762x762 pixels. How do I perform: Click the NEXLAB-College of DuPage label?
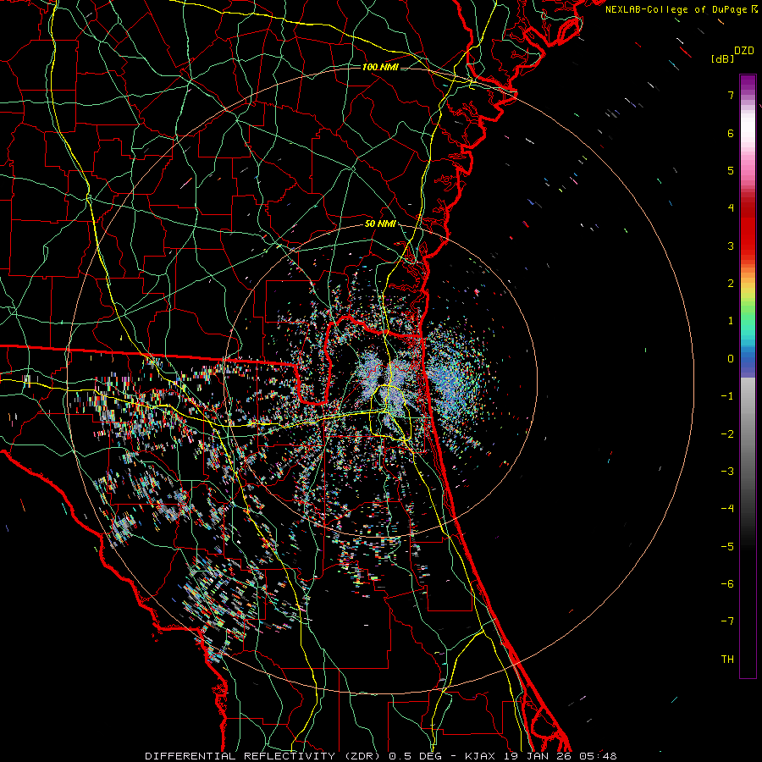pyautogui.click(x=681, y=9)
